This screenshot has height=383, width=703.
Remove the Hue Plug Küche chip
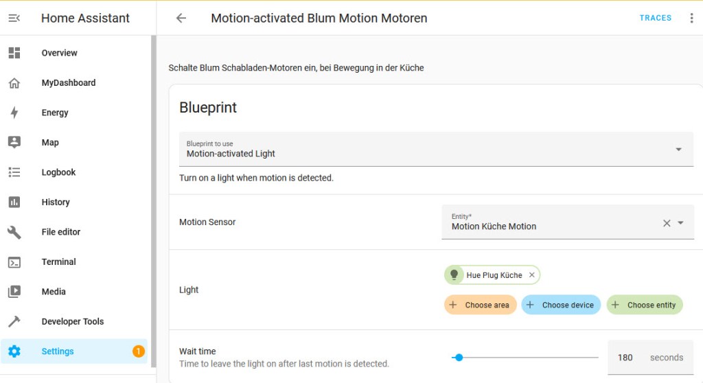[531, 275]
